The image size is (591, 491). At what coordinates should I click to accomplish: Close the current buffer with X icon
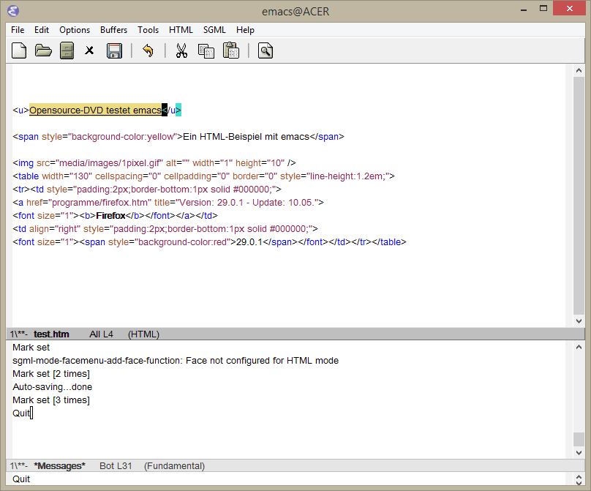coord(90,50)
